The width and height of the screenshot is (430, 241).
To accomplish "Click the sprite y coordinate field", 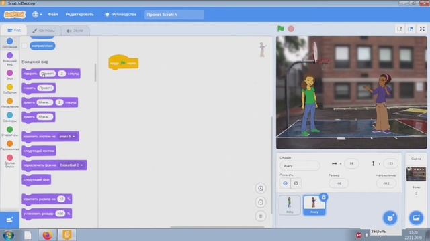I will (x=390, y=163).
